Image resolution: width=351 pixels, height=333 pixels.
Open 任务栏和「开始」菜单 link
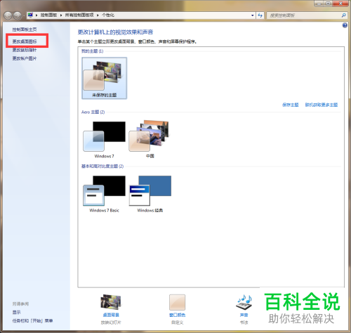(32, 320)
